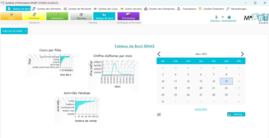Click the Tableau de Bord SIMAS title link
The width and height of the screenshot is (269, 138).
pyautogui.click(x=134, y=46)
